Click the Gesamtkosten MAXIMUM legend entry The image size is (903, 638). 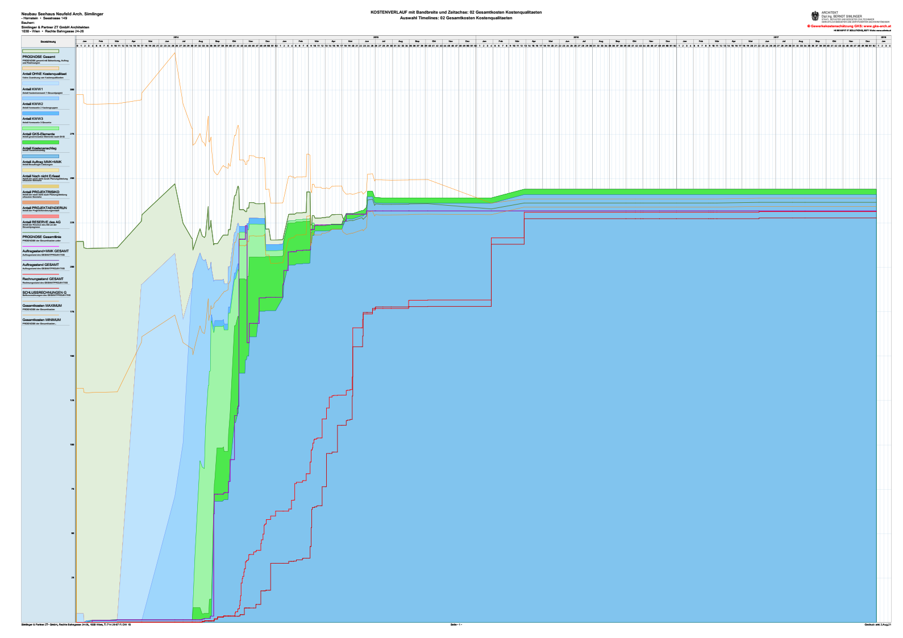pos(42,306)
